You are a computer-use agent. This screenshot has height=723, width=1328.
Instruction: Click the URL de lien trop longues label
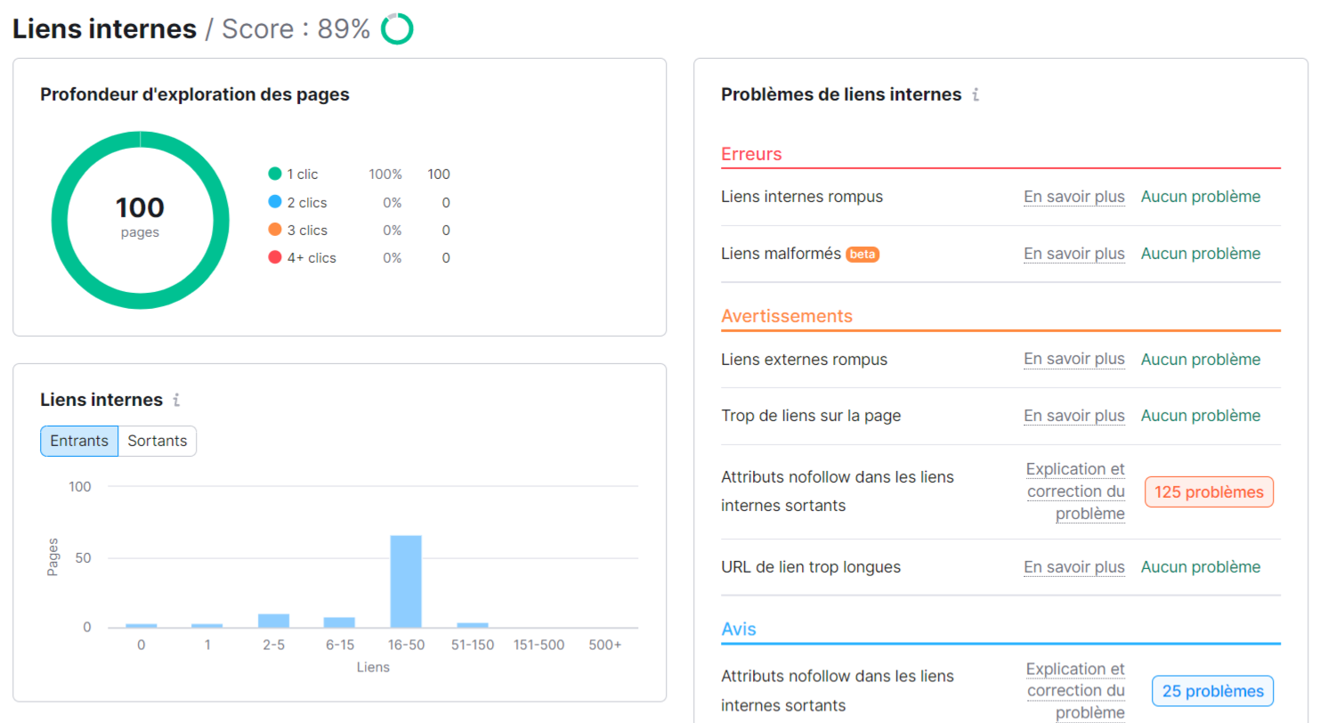[811, 567]
